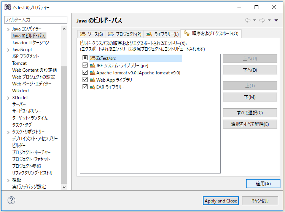The width and height of the screenshot is (285, 212).
Task: Click the 適用(A) apply button
Action: coord(263,183)
